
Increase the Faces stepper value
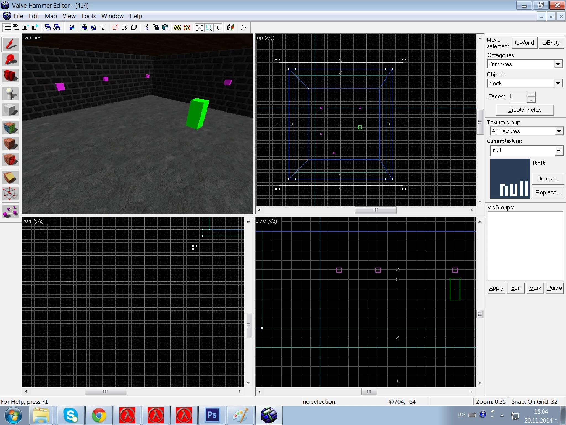(x=531, y=94)
